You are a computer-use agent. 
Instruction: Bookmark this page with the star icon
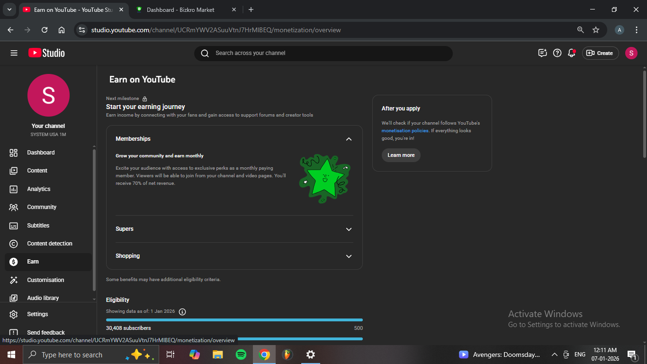[x=596, y=30]
